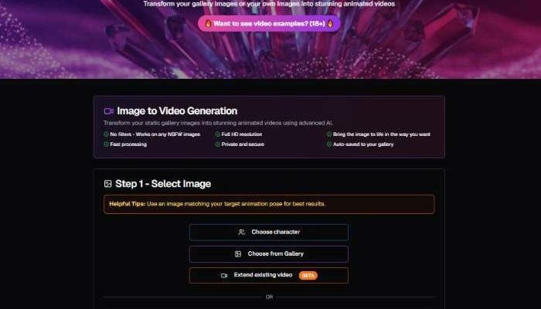Screen dimensions: 541x309
Task: Click the orange BETA badge
Action: click(x=308, y=276)
